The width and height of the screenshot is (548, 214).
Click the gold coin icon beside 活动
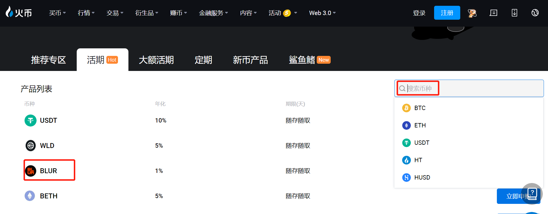(x=287, y=13)
